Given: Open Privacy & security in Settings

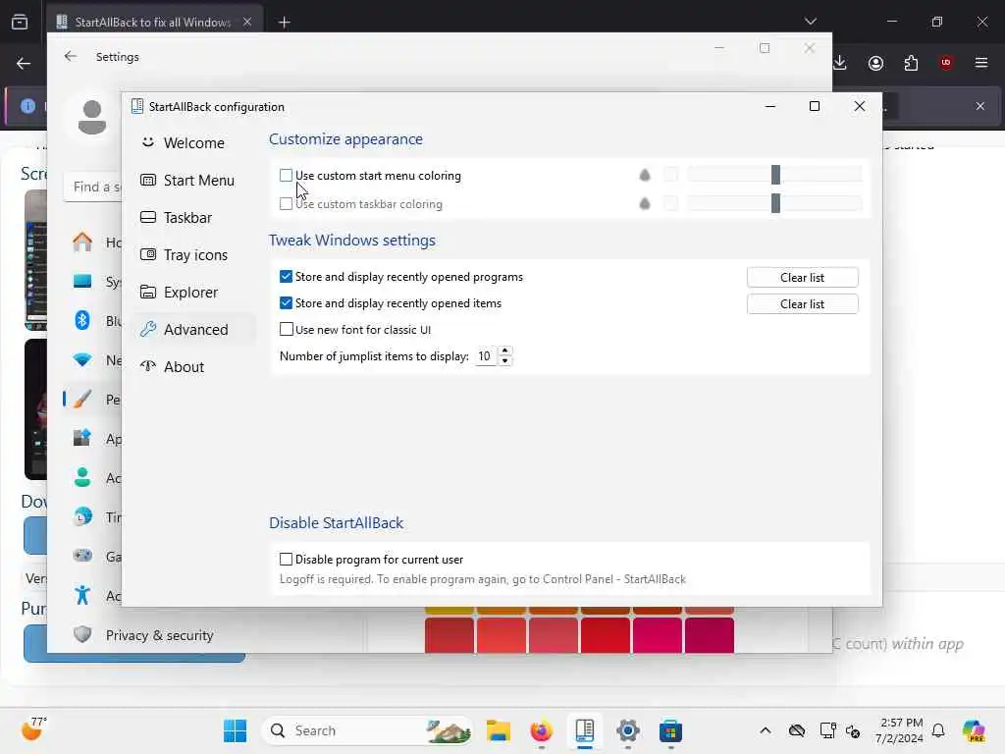Looking at the screenshot, I should pos(159,635).
